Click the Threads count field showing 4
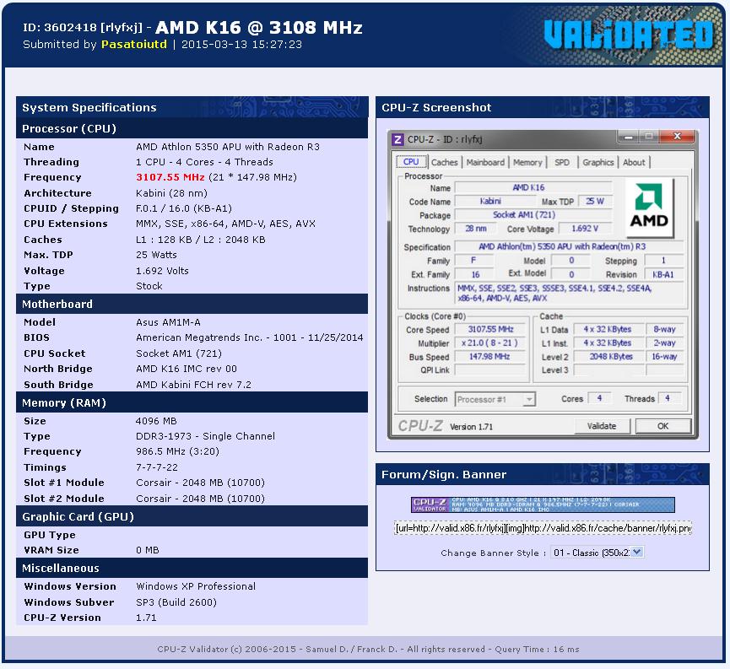Screen dimensions: 730x669 point(668,398)
